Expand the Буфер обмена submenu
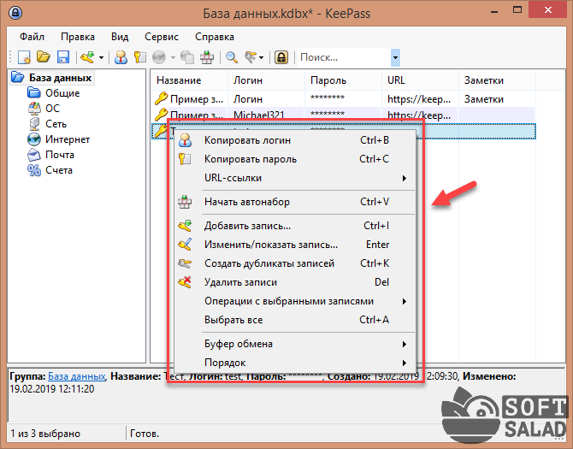573x449 pixels. pyautogui.click(x=294, y=344)
